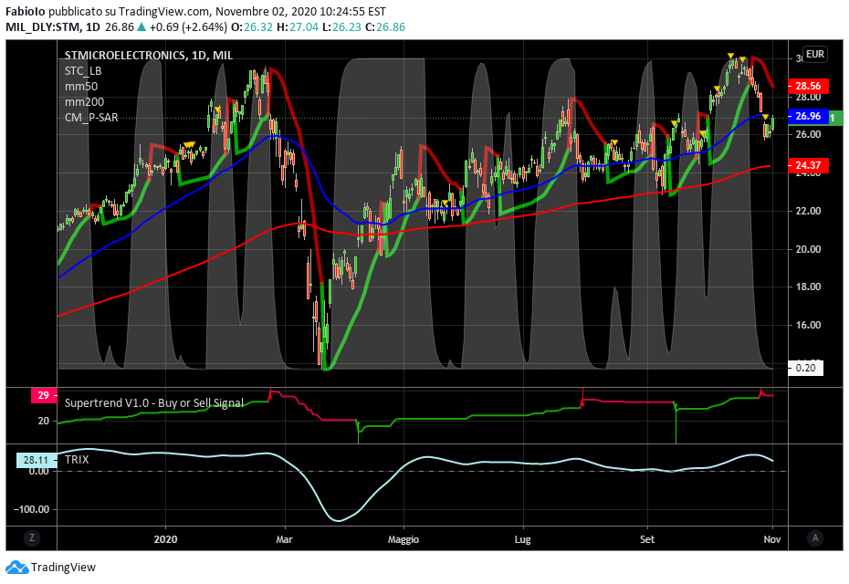The height and width of the screenshot is (584, 849).
Task: Click the red 28.56 price tag
Action: coord(808,86)
